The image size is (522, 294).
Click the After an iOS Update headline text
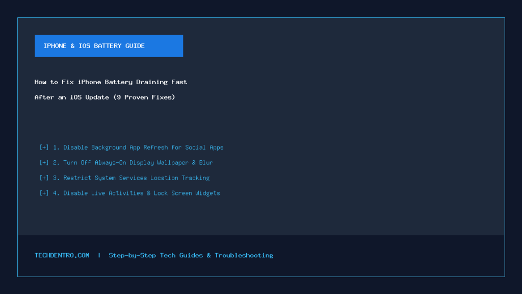point(71,97)
